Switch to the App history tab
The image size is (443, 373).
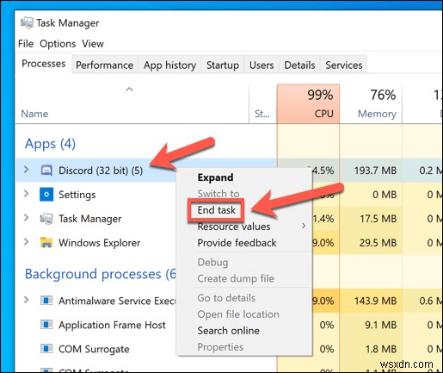tap(169, 65)
